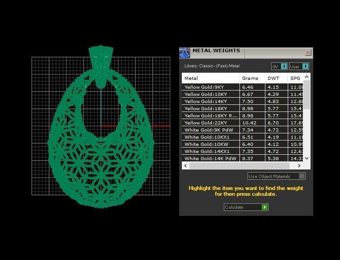340x260 pixels.
Task: Click the 4.29 DWT value
Action: (x=273, y=94)
